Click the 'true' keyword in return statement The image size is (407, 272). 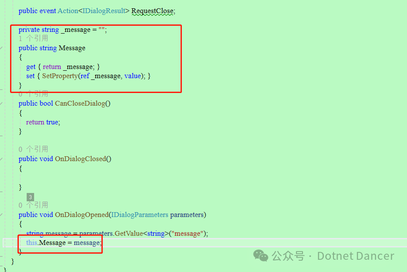[x=52, y=122]
